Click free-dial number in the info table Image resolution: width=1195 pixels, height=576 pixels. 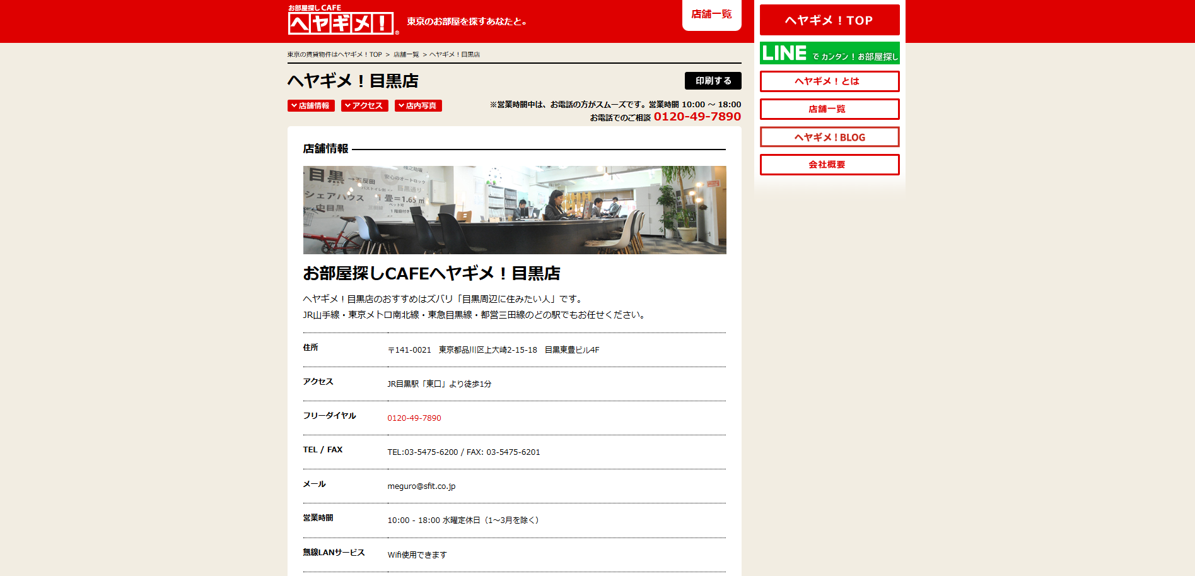pos(414,418)
